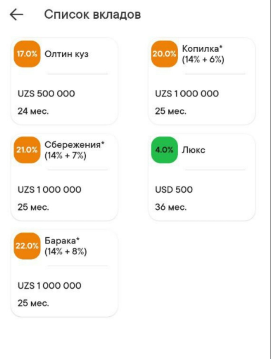Viewport: 271px width, 359px height.
Task: Click UZS 500 000 minimum amount
Action: [x=46, y=94]
